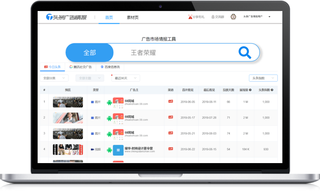Open the 头条指数 sort dropdown
The width and height of the screenshot is (320, 191).
[x=263, y=78]
